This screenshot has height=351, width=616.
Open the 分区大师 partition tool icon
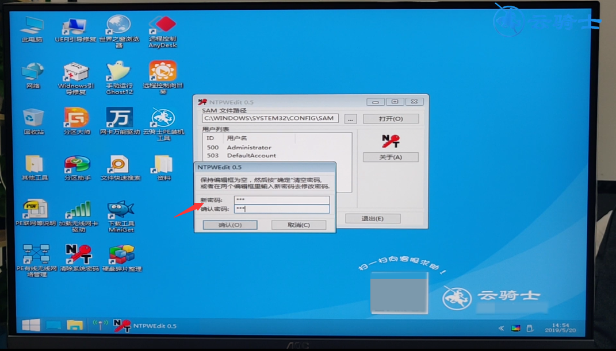(x=76, y=119)
